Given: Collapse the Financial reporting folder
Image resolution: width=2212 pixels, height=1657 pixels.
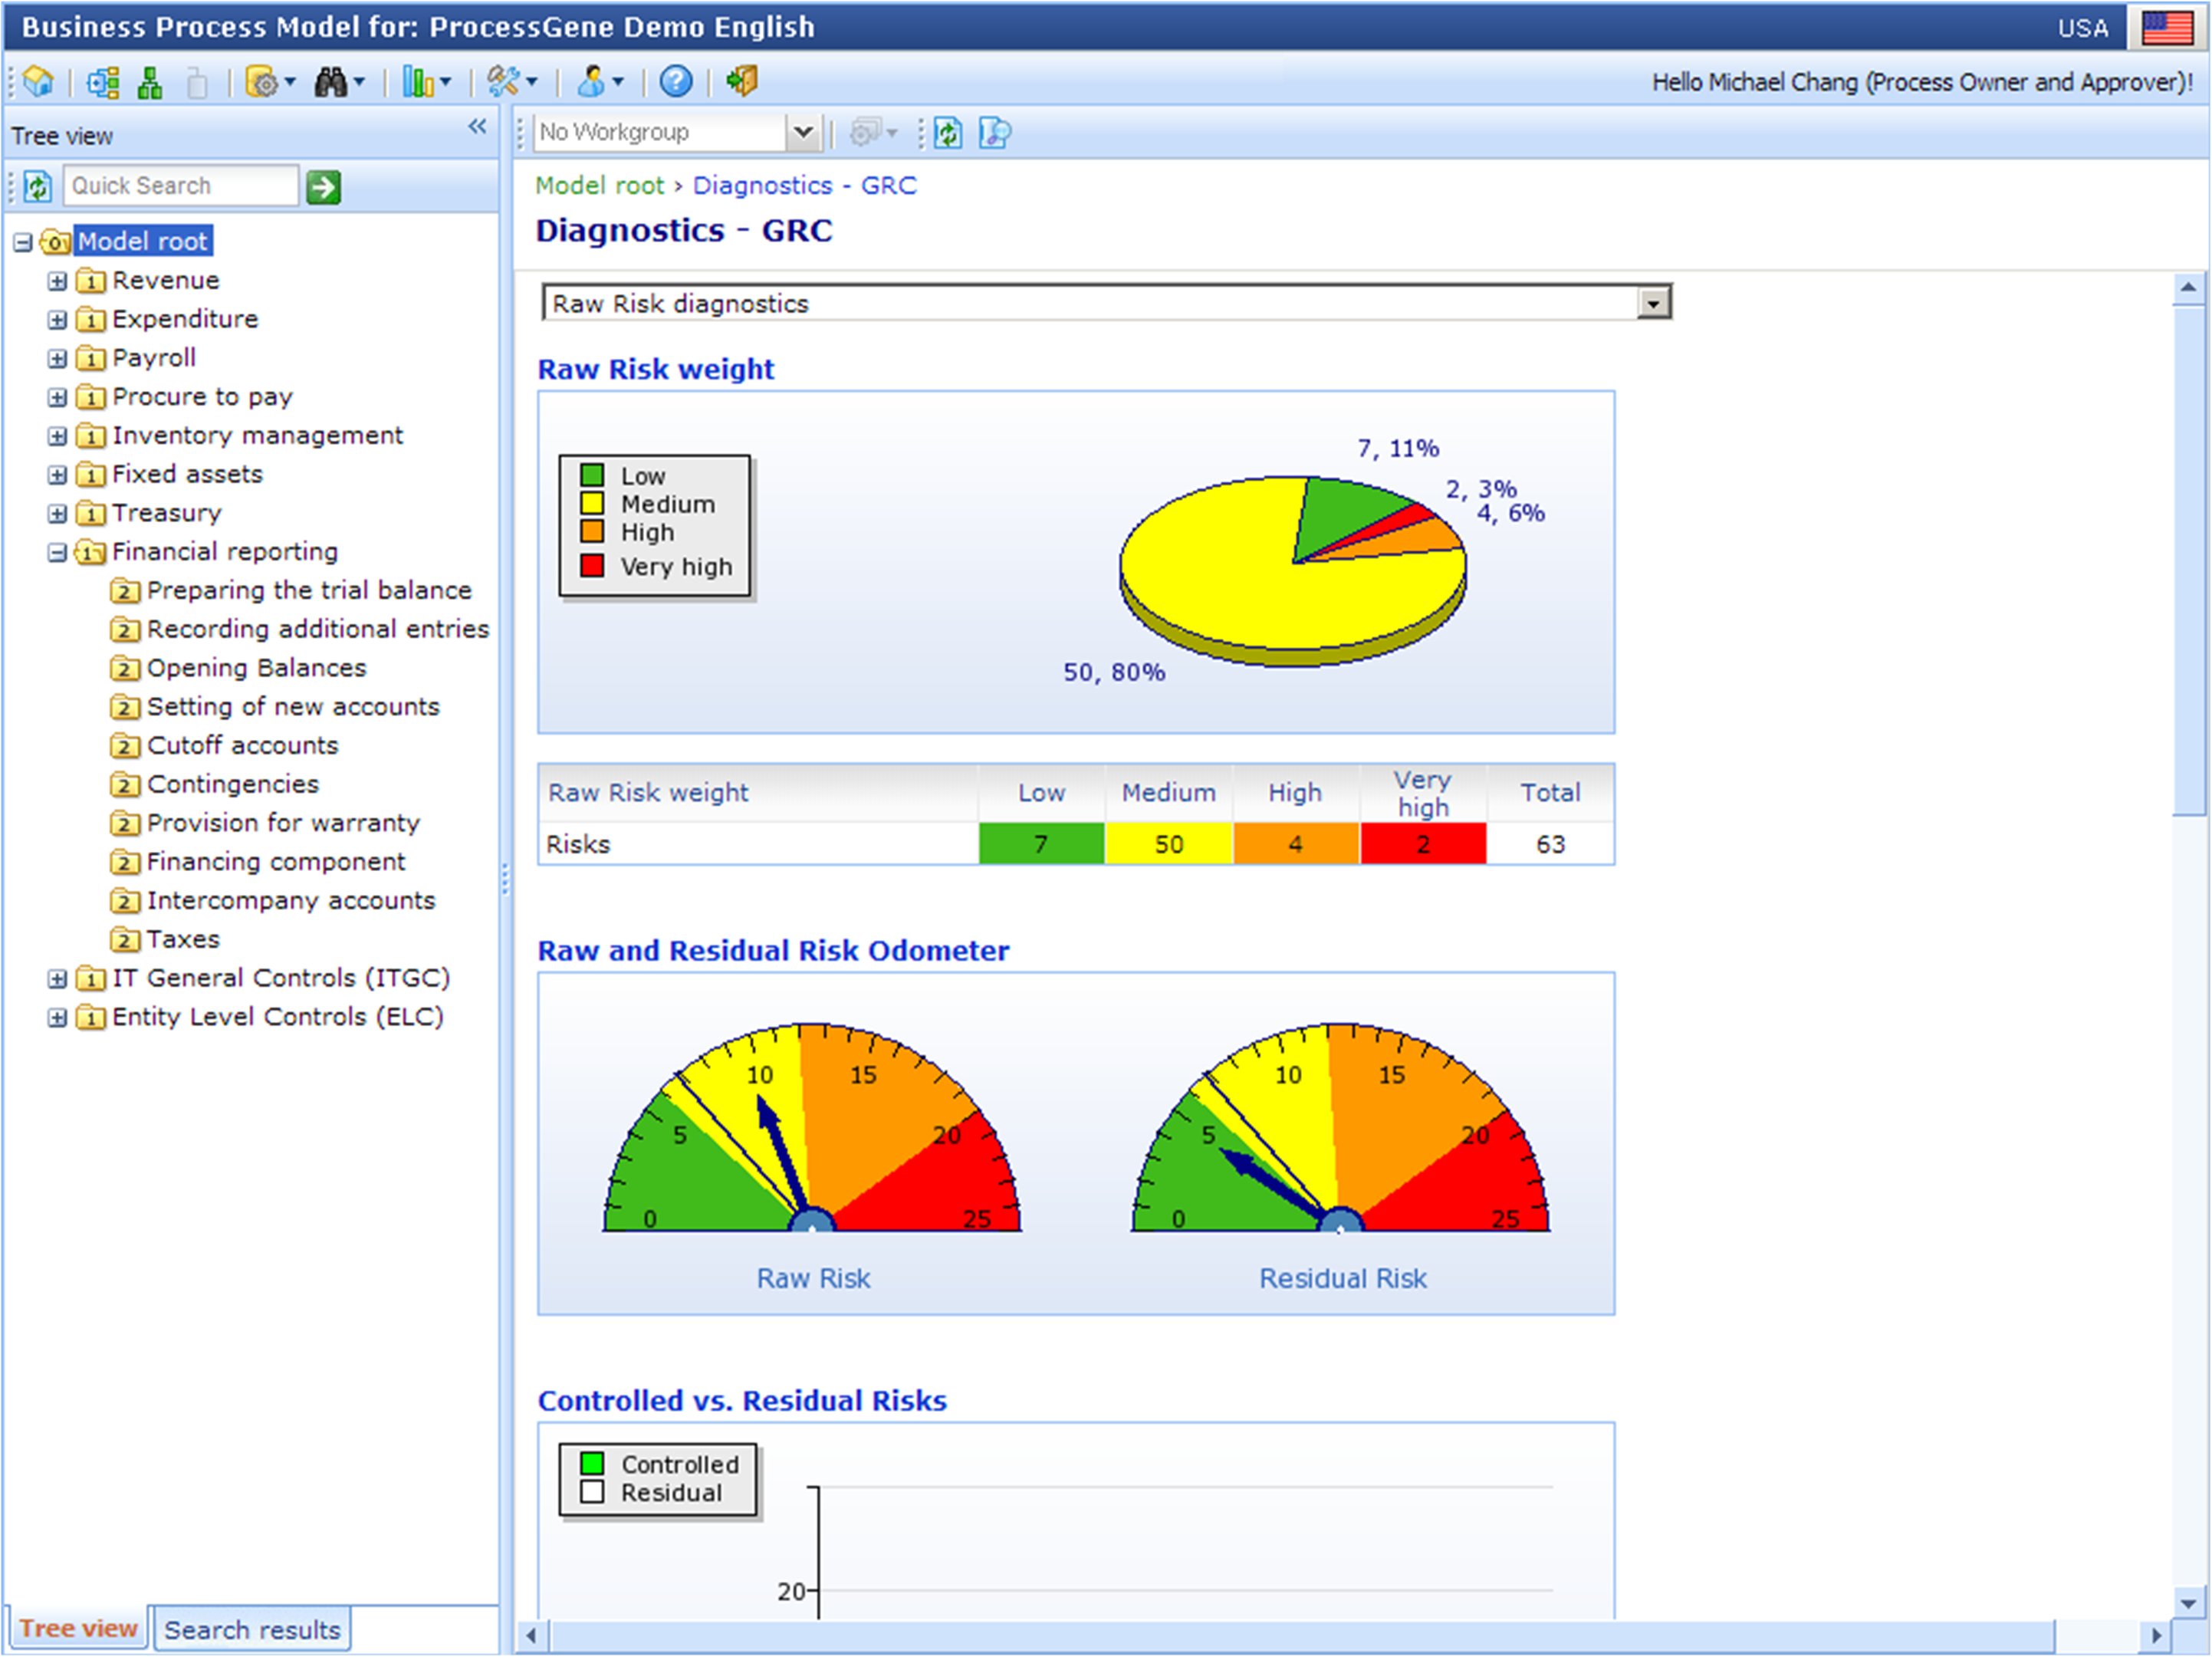Looking at the screenshot, I should tap(57, 552).
